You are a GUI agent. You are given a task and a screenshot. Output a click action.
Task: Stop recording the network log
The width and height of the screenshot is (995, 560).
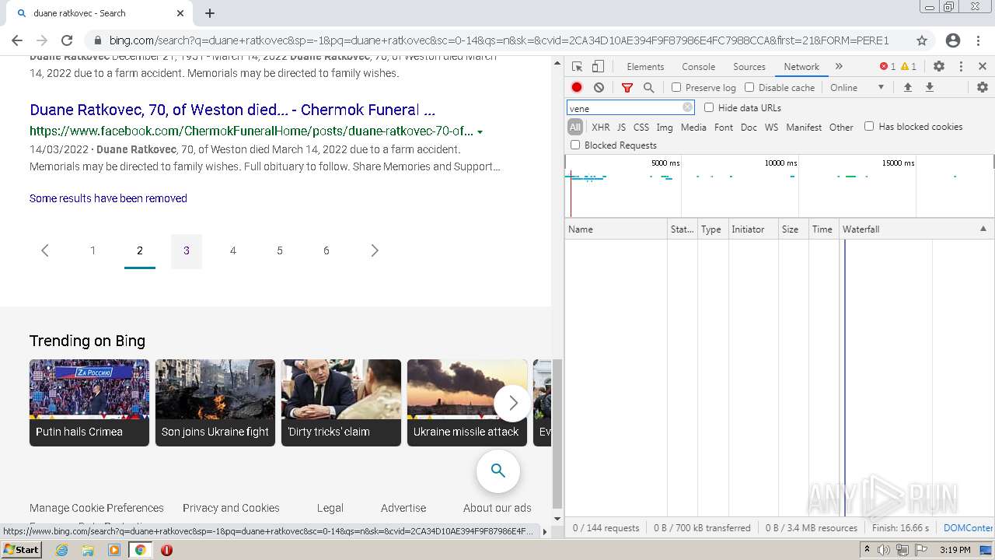coord(577,88)
